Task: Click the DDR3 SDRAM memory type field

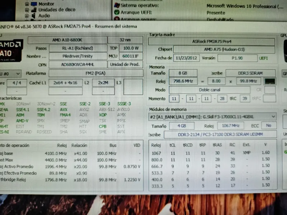Action: coord(250,73)
